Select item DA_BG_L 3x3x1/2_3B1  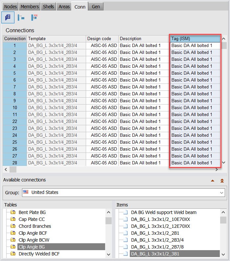(174, 254)
